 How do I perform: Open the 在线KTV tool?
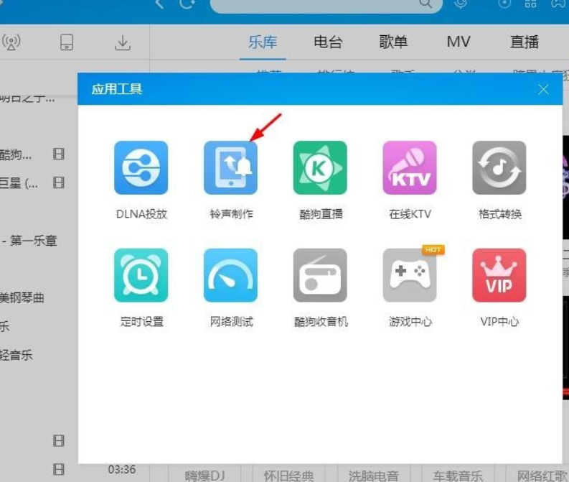click(410, 168)
